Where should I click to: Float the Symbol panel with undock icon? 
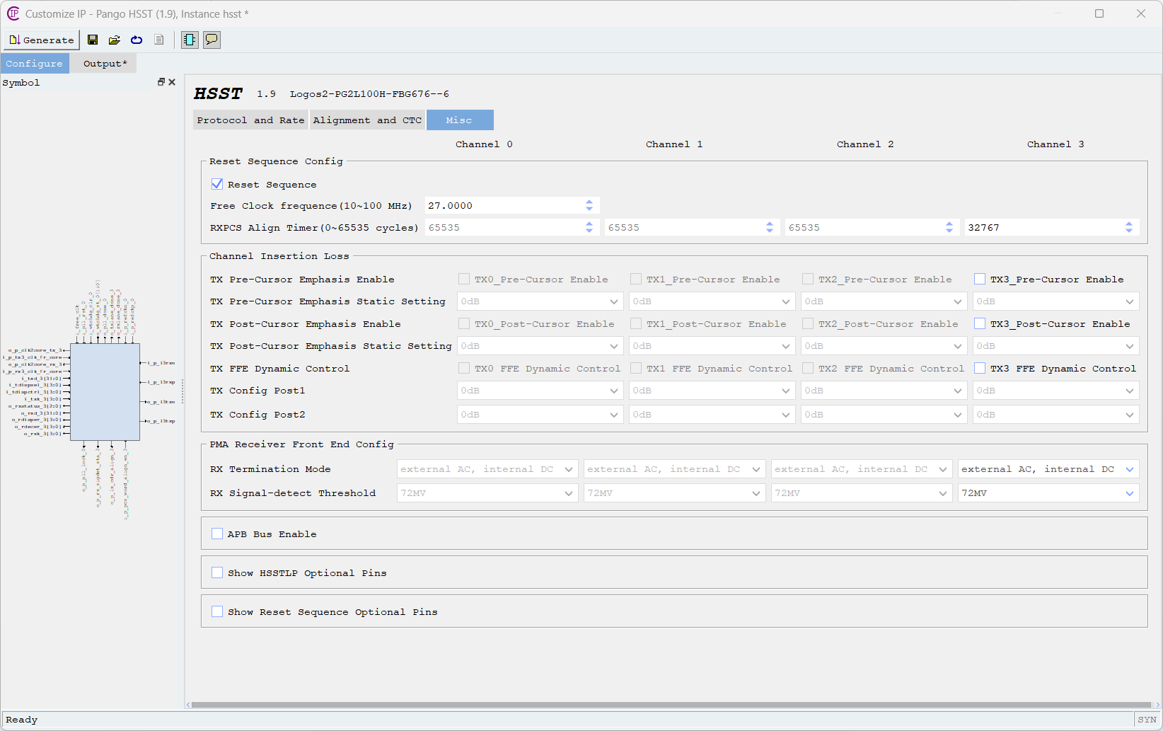pyautogui.click(x=161, y=82)
